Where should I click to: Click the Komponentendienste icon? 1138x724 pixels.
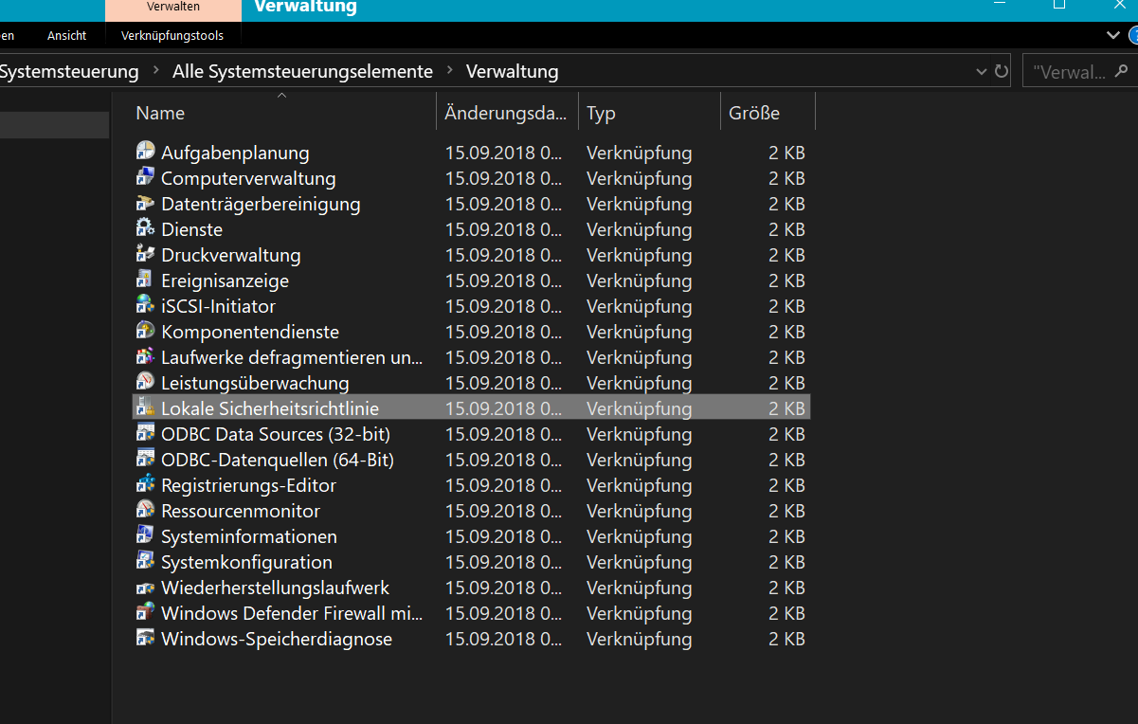pyautogui.click(x=145, y=330)
